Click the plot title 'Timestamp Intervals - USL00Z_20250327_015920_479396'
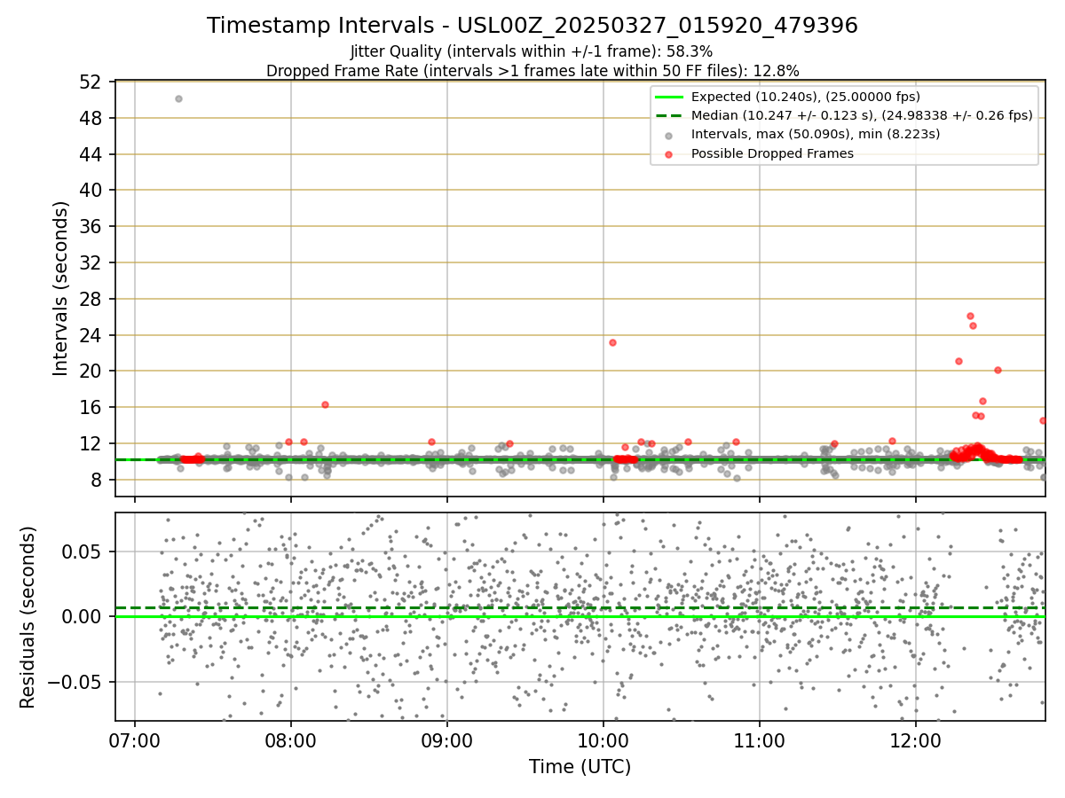This screenshot has height=798, width=1065. 532,26
